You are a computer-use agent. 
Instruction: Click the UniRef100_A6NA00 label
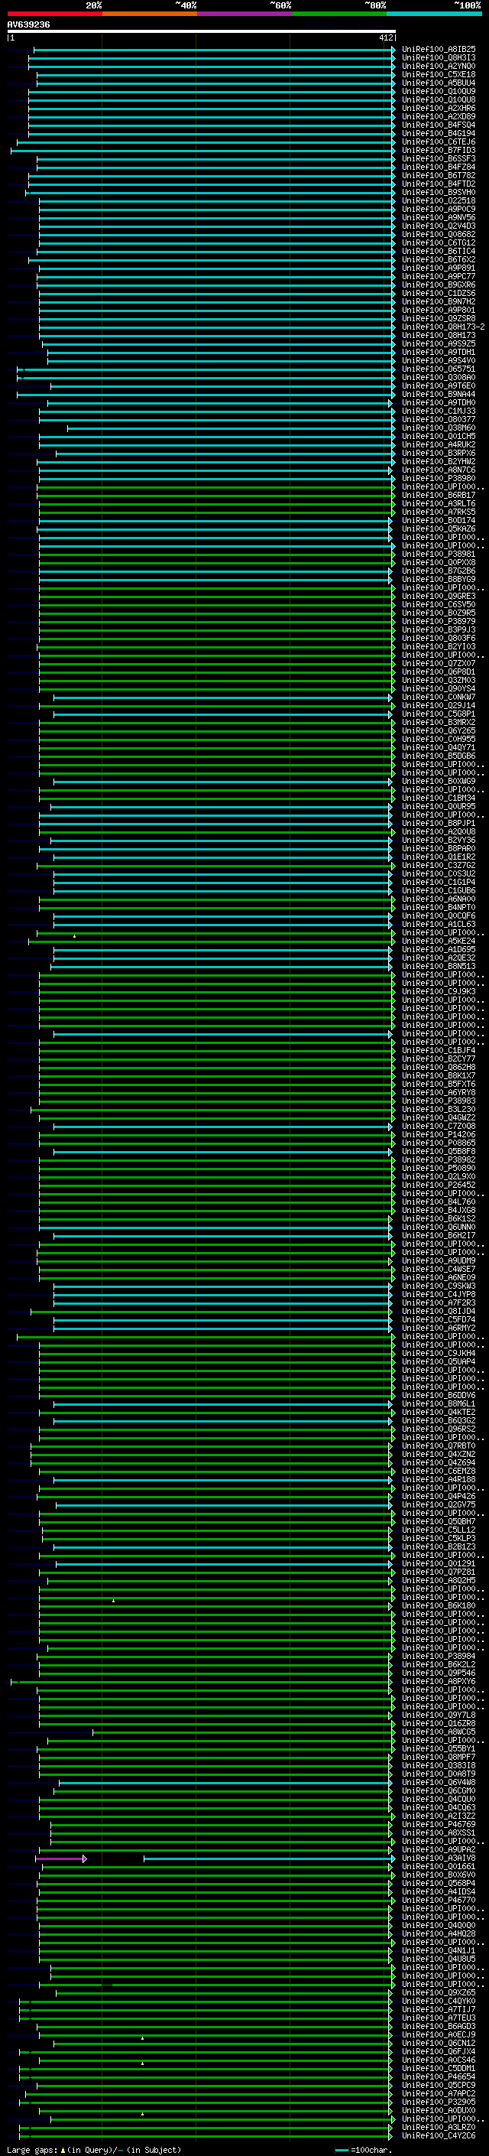click(x=439, y=899)
